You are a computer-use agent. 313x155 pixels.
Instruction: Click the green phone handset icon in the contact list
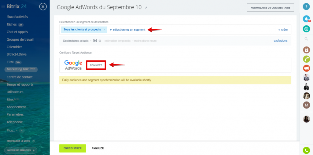[x=306, y=59]
